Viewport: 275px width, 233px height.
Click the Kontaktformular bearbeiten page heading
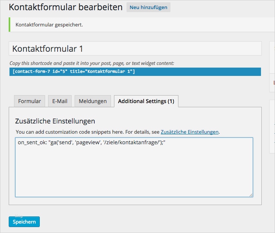point(66,7)
